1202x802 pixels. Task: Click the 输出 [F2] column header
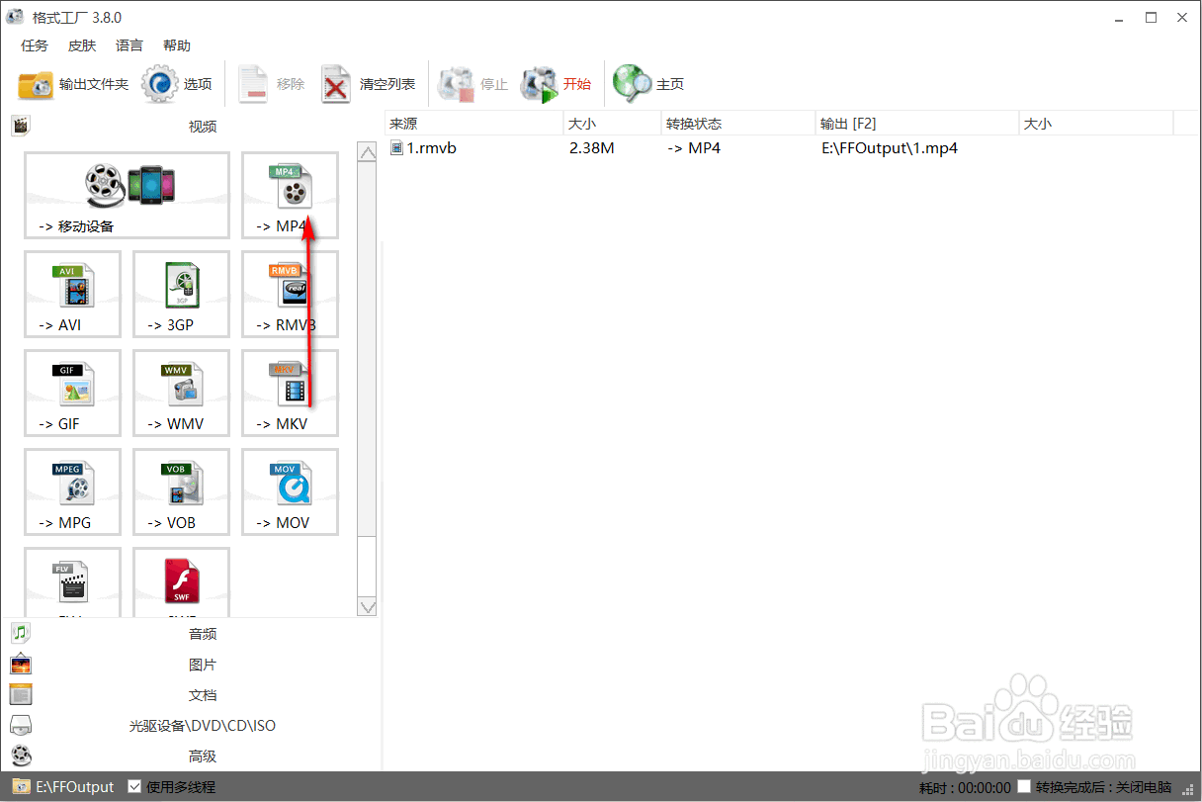tap(917, 124)
